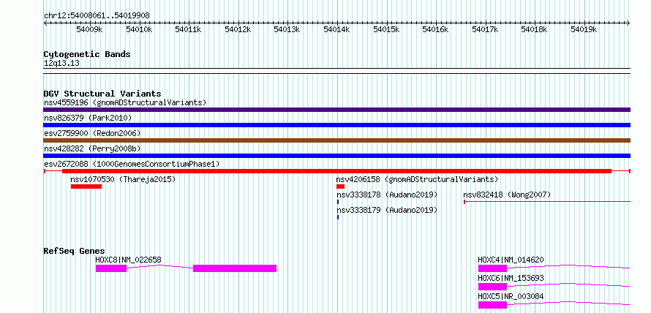Click the thin red nsv832418 line

point(547,202)
